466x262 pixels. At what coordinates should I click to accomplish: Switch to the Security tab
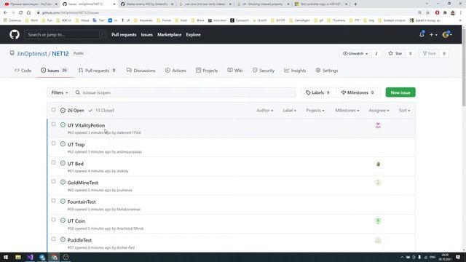[264, 71]
